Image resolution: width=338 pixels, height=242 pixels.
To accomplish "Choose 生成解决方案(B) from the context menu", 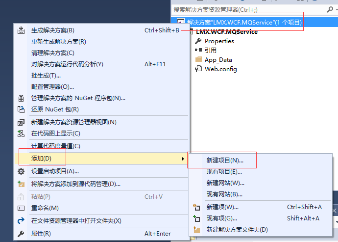I will pos(101,30).
